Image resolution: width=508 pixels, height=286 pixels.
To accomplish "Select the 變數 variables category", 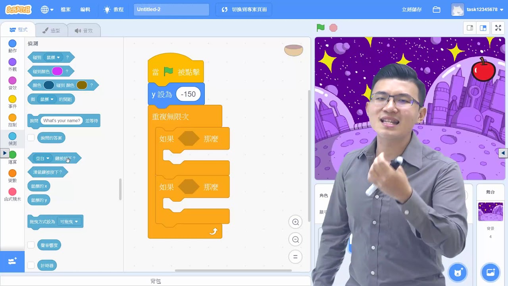I will click(12, 176).
